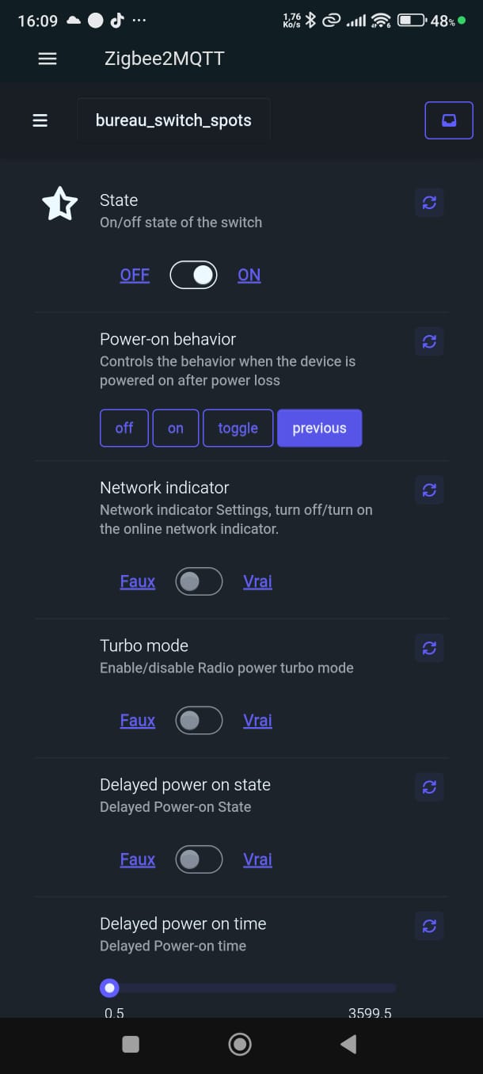The image size is (483, 1074).
Task: Click the inbox icon button at top right
Action: click(448, 120)
